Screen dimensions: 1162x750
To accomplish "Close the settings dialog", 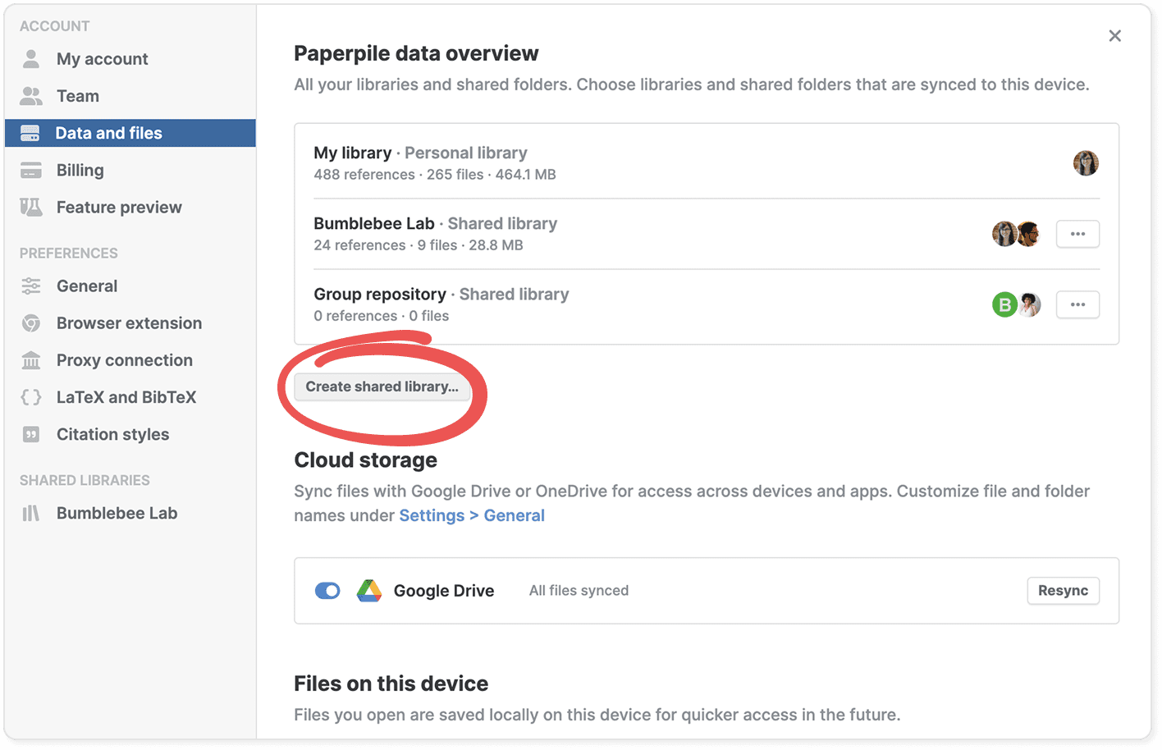I will tap(1114, 36).
